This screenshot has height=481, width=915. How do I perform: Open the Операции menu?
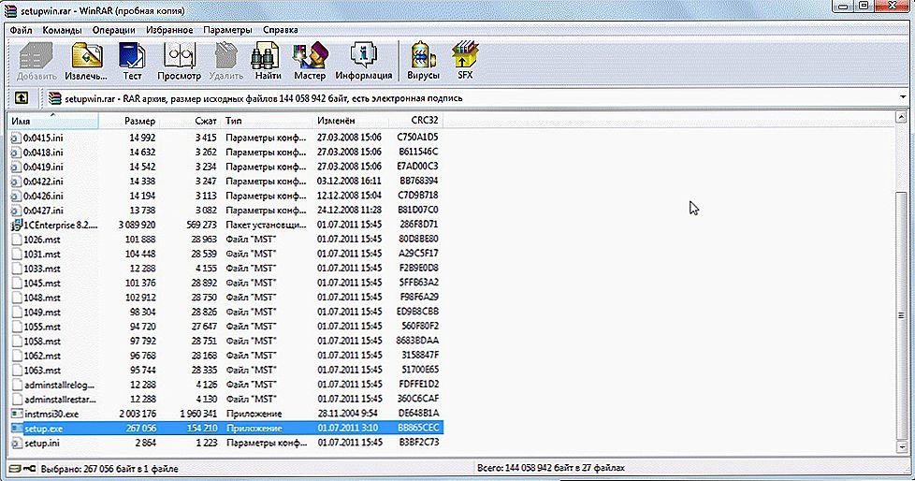(114, 30)
